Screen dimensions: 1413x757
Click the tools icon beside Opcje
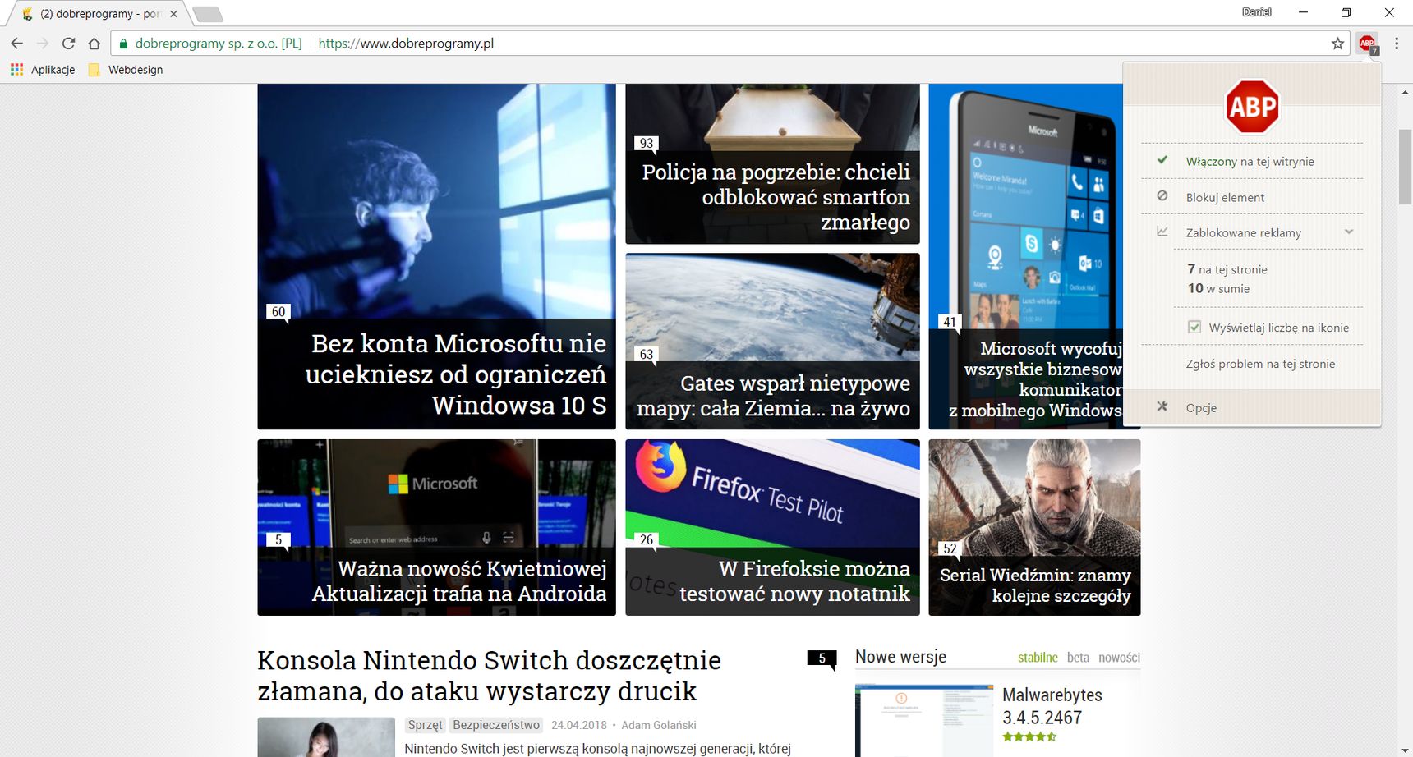pos(1162,406)
